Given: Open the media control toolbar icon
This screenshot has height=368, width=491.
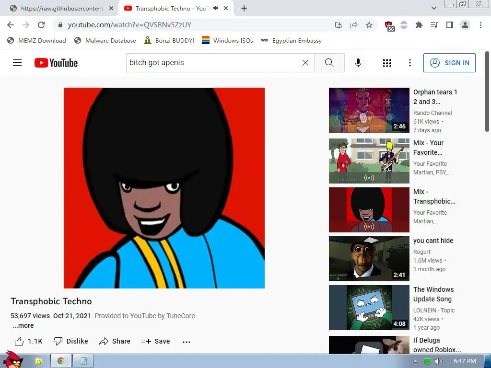Looking at the screenshot, I should click(434, 25).
